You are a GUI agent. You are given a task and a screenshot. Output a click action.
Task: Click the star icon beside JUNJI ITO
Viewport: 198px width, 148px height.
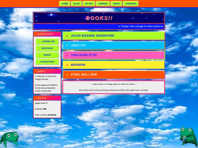pyautogui.click(x=67, y=45)
